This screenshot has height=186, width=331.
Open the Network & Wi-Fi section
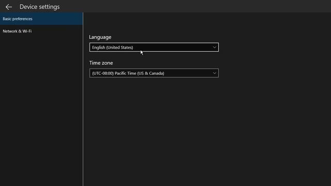(x=41, y=31)
